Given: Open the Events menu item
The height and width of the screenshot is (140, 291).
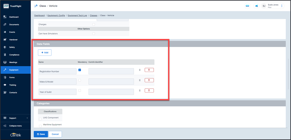Looking at the screenshot, I should pos(16,32).
